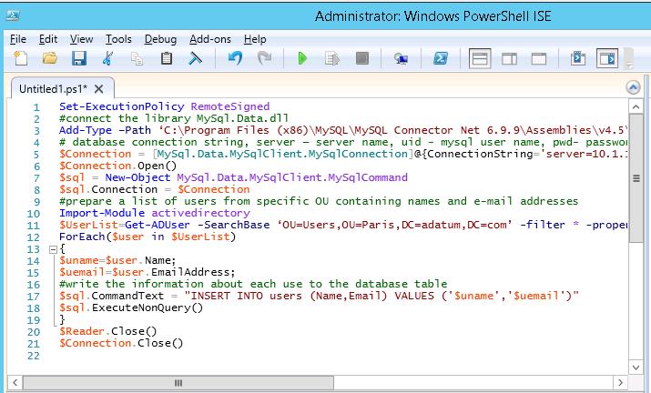Undo the last edit
Screen dimensions: 651x393
(235, 59)
